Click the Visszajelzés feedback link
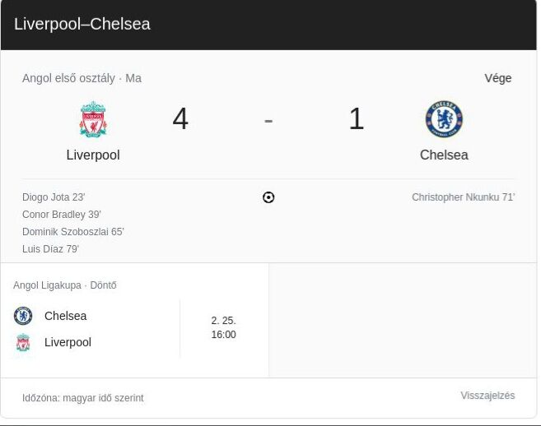Viewport: 541px width, 426px height. tap(487, 396)
